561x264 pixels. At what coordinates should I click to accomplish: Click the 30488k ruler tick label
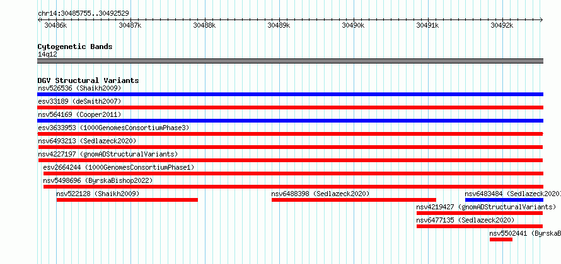point(204,25)
